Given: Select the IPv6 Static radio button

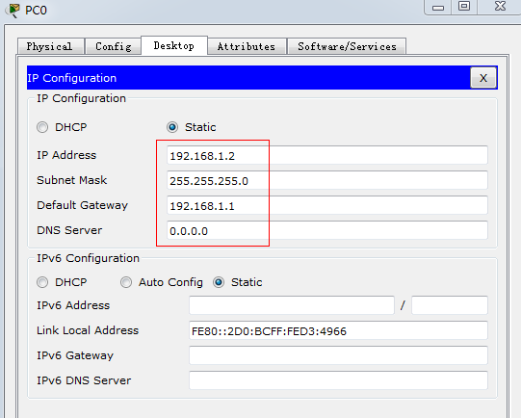Looking at the screenshot, I should [219, 282].
